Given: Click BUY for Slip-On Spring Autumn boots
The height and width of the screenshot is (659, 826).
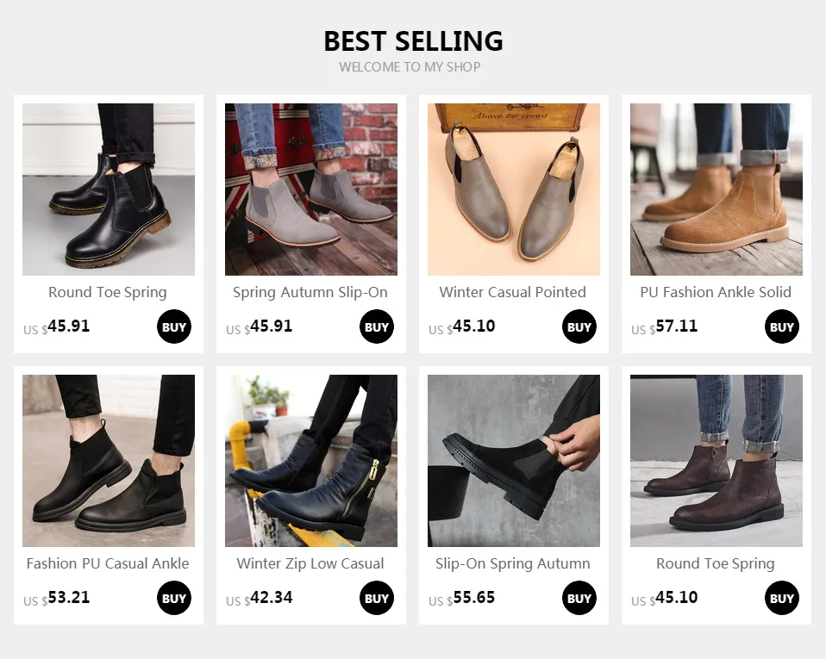Looking at the screenshot, I should [579, 598].
